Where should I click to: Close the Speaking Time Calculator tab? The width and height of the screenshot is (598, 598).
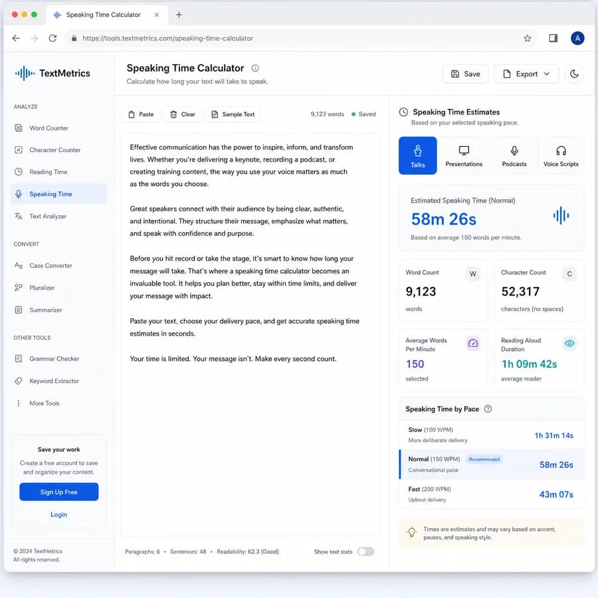[156, 15]
